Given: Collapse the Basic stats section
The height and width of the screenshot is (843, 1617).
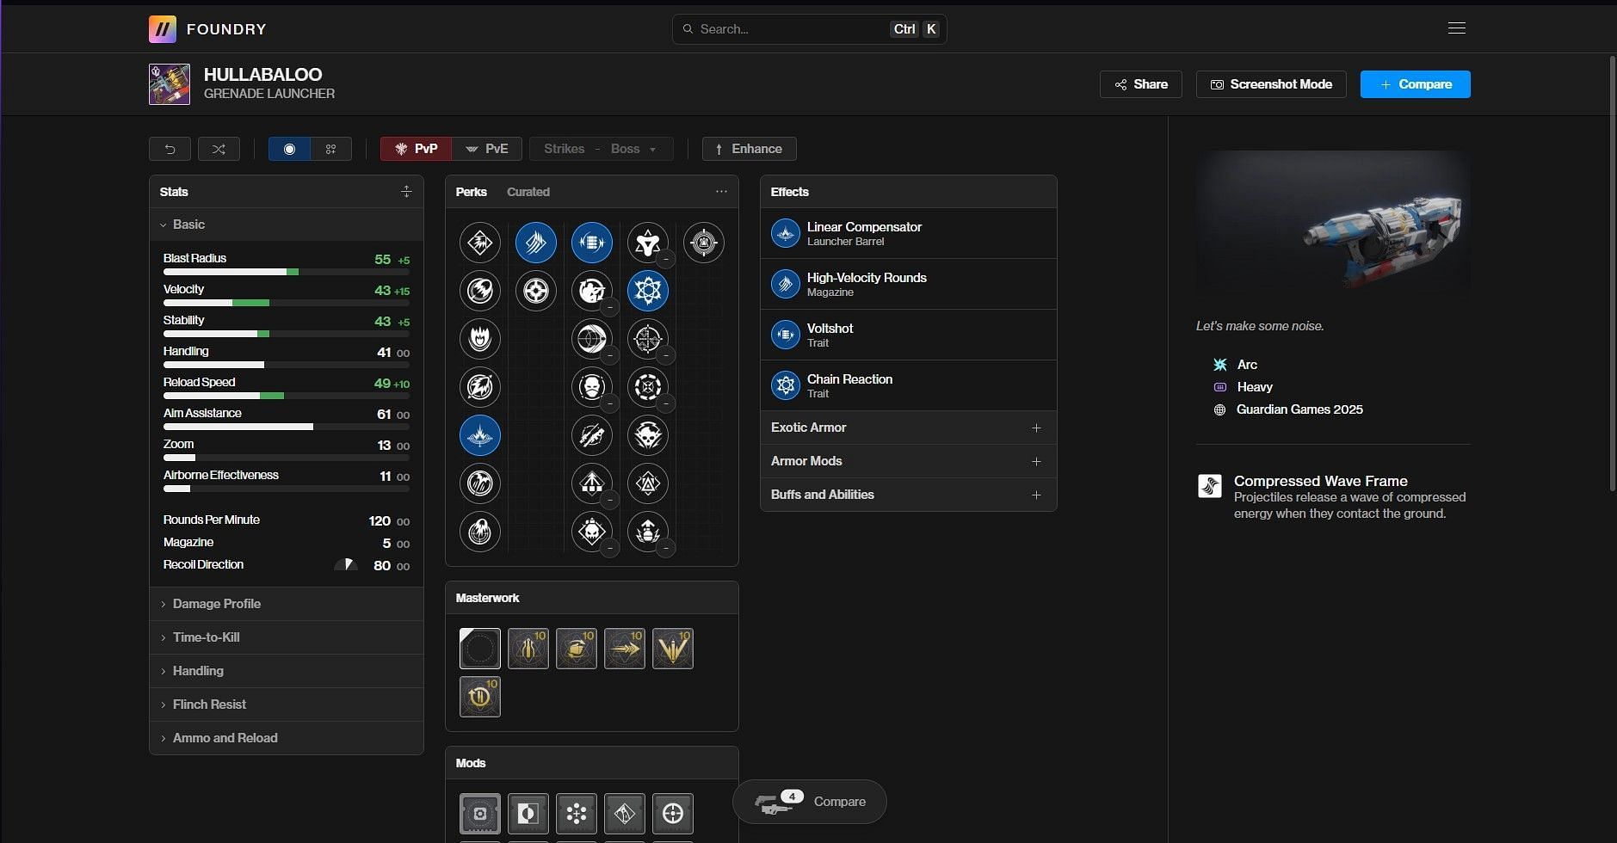Looking at the screenshot, I should pyautogui.click(x=286, y=225).
